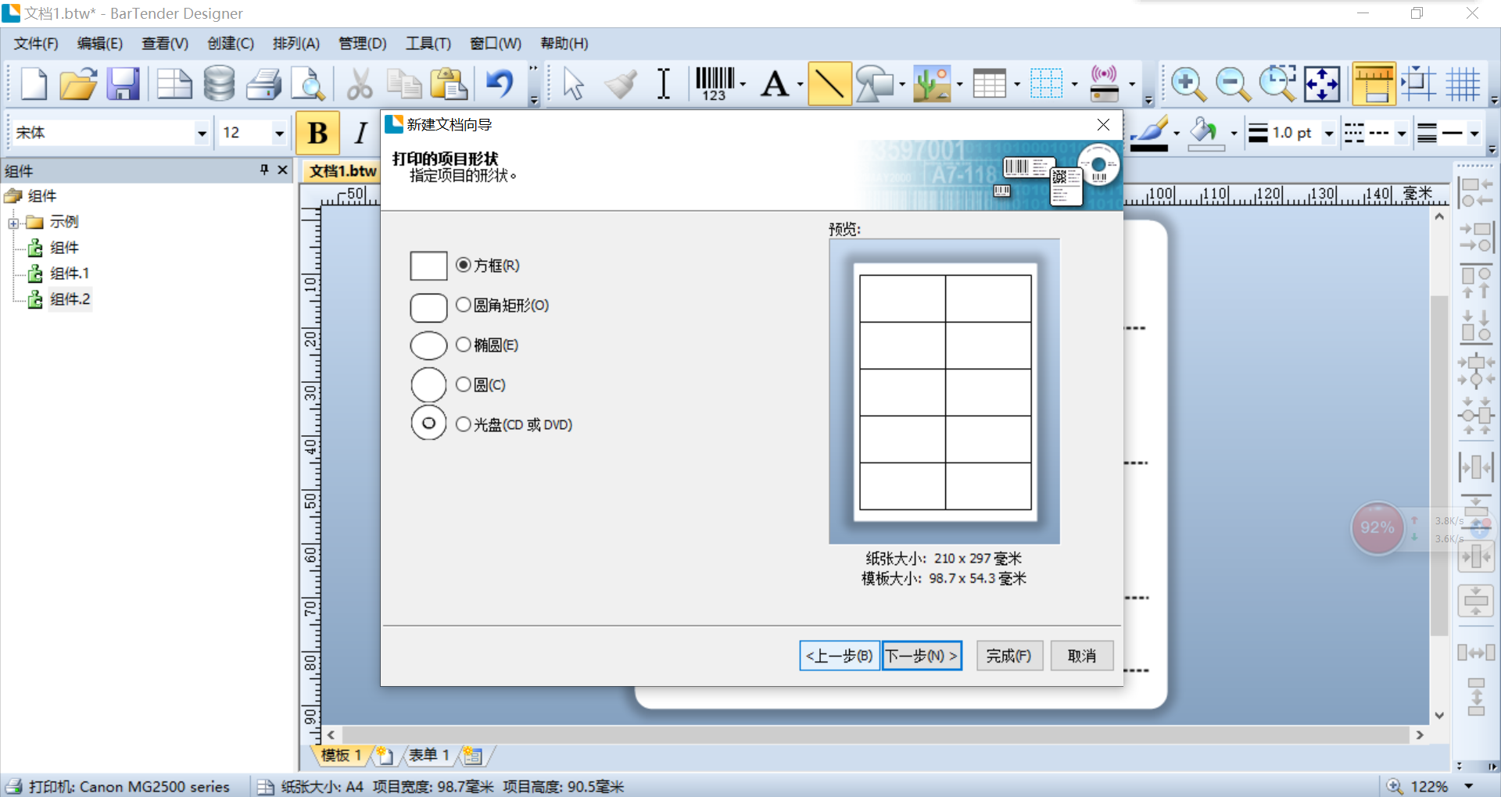Select the pointer arrow tool

pyautogui.click(x=574, y=84)
